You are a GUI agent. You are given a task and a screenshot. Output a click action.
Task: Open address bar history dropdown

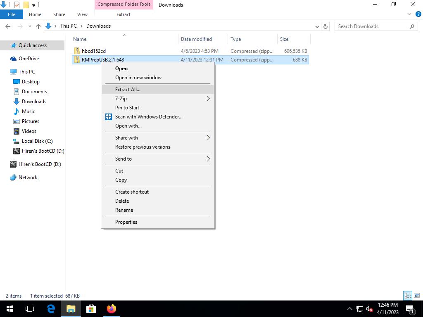point(317,26)
